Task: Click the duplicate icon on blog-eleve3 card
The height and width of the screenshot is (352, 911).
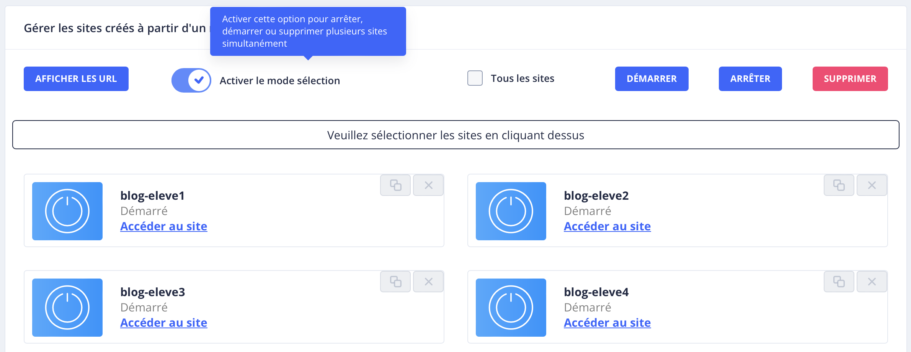Action: click(x=395, y=282)
